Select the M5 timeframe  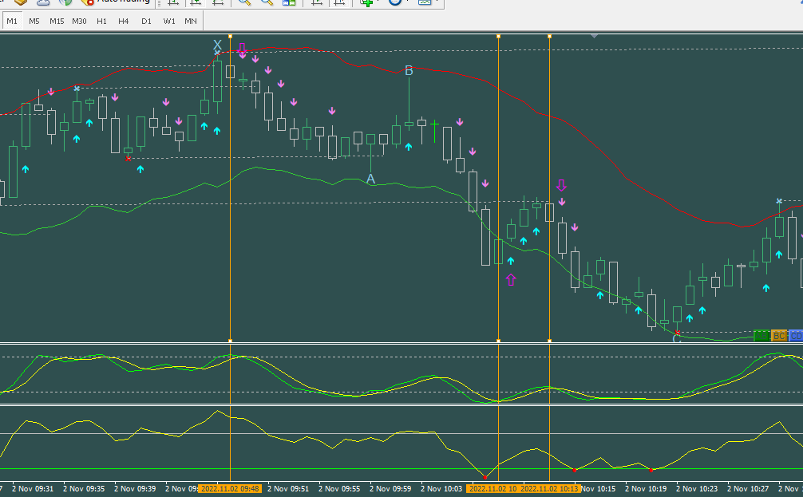[x=34, y=22]
